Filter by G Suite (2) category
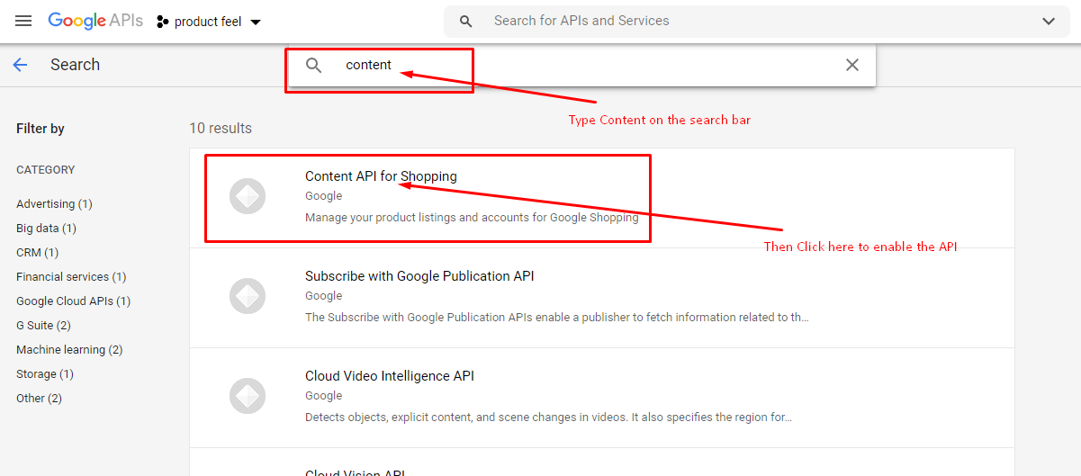 [x=43, y=326]
